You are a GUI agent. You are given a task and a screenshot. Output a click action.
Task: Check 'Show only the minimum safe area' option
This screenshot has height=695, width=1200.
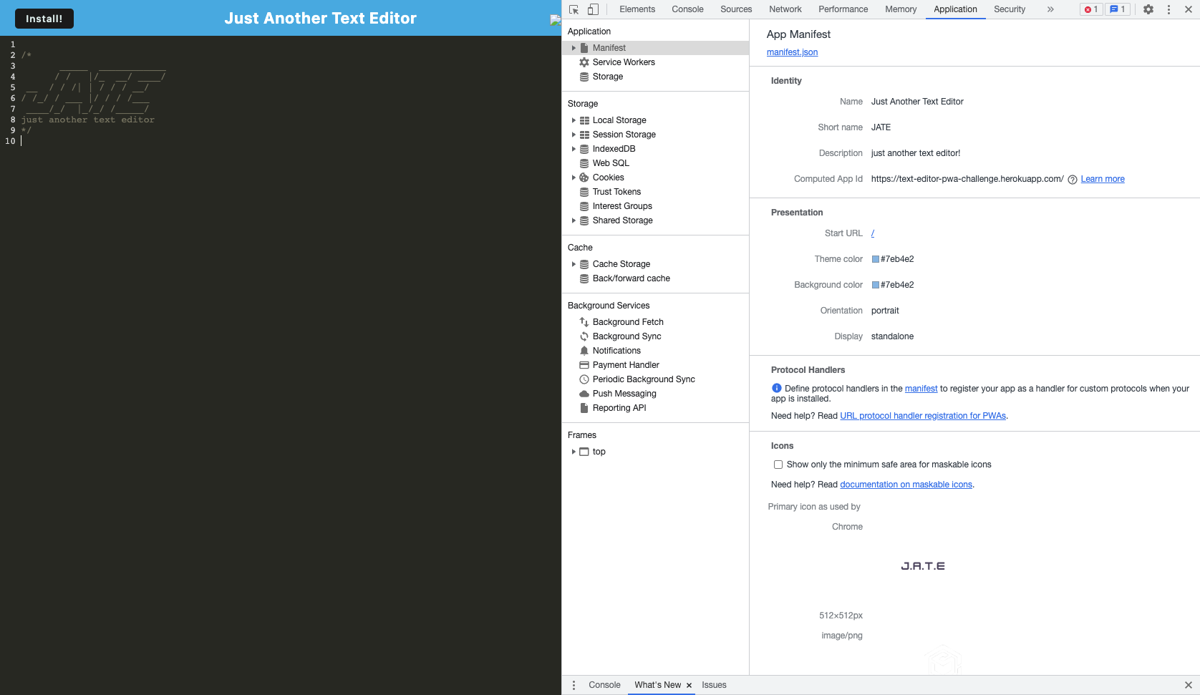778,464
